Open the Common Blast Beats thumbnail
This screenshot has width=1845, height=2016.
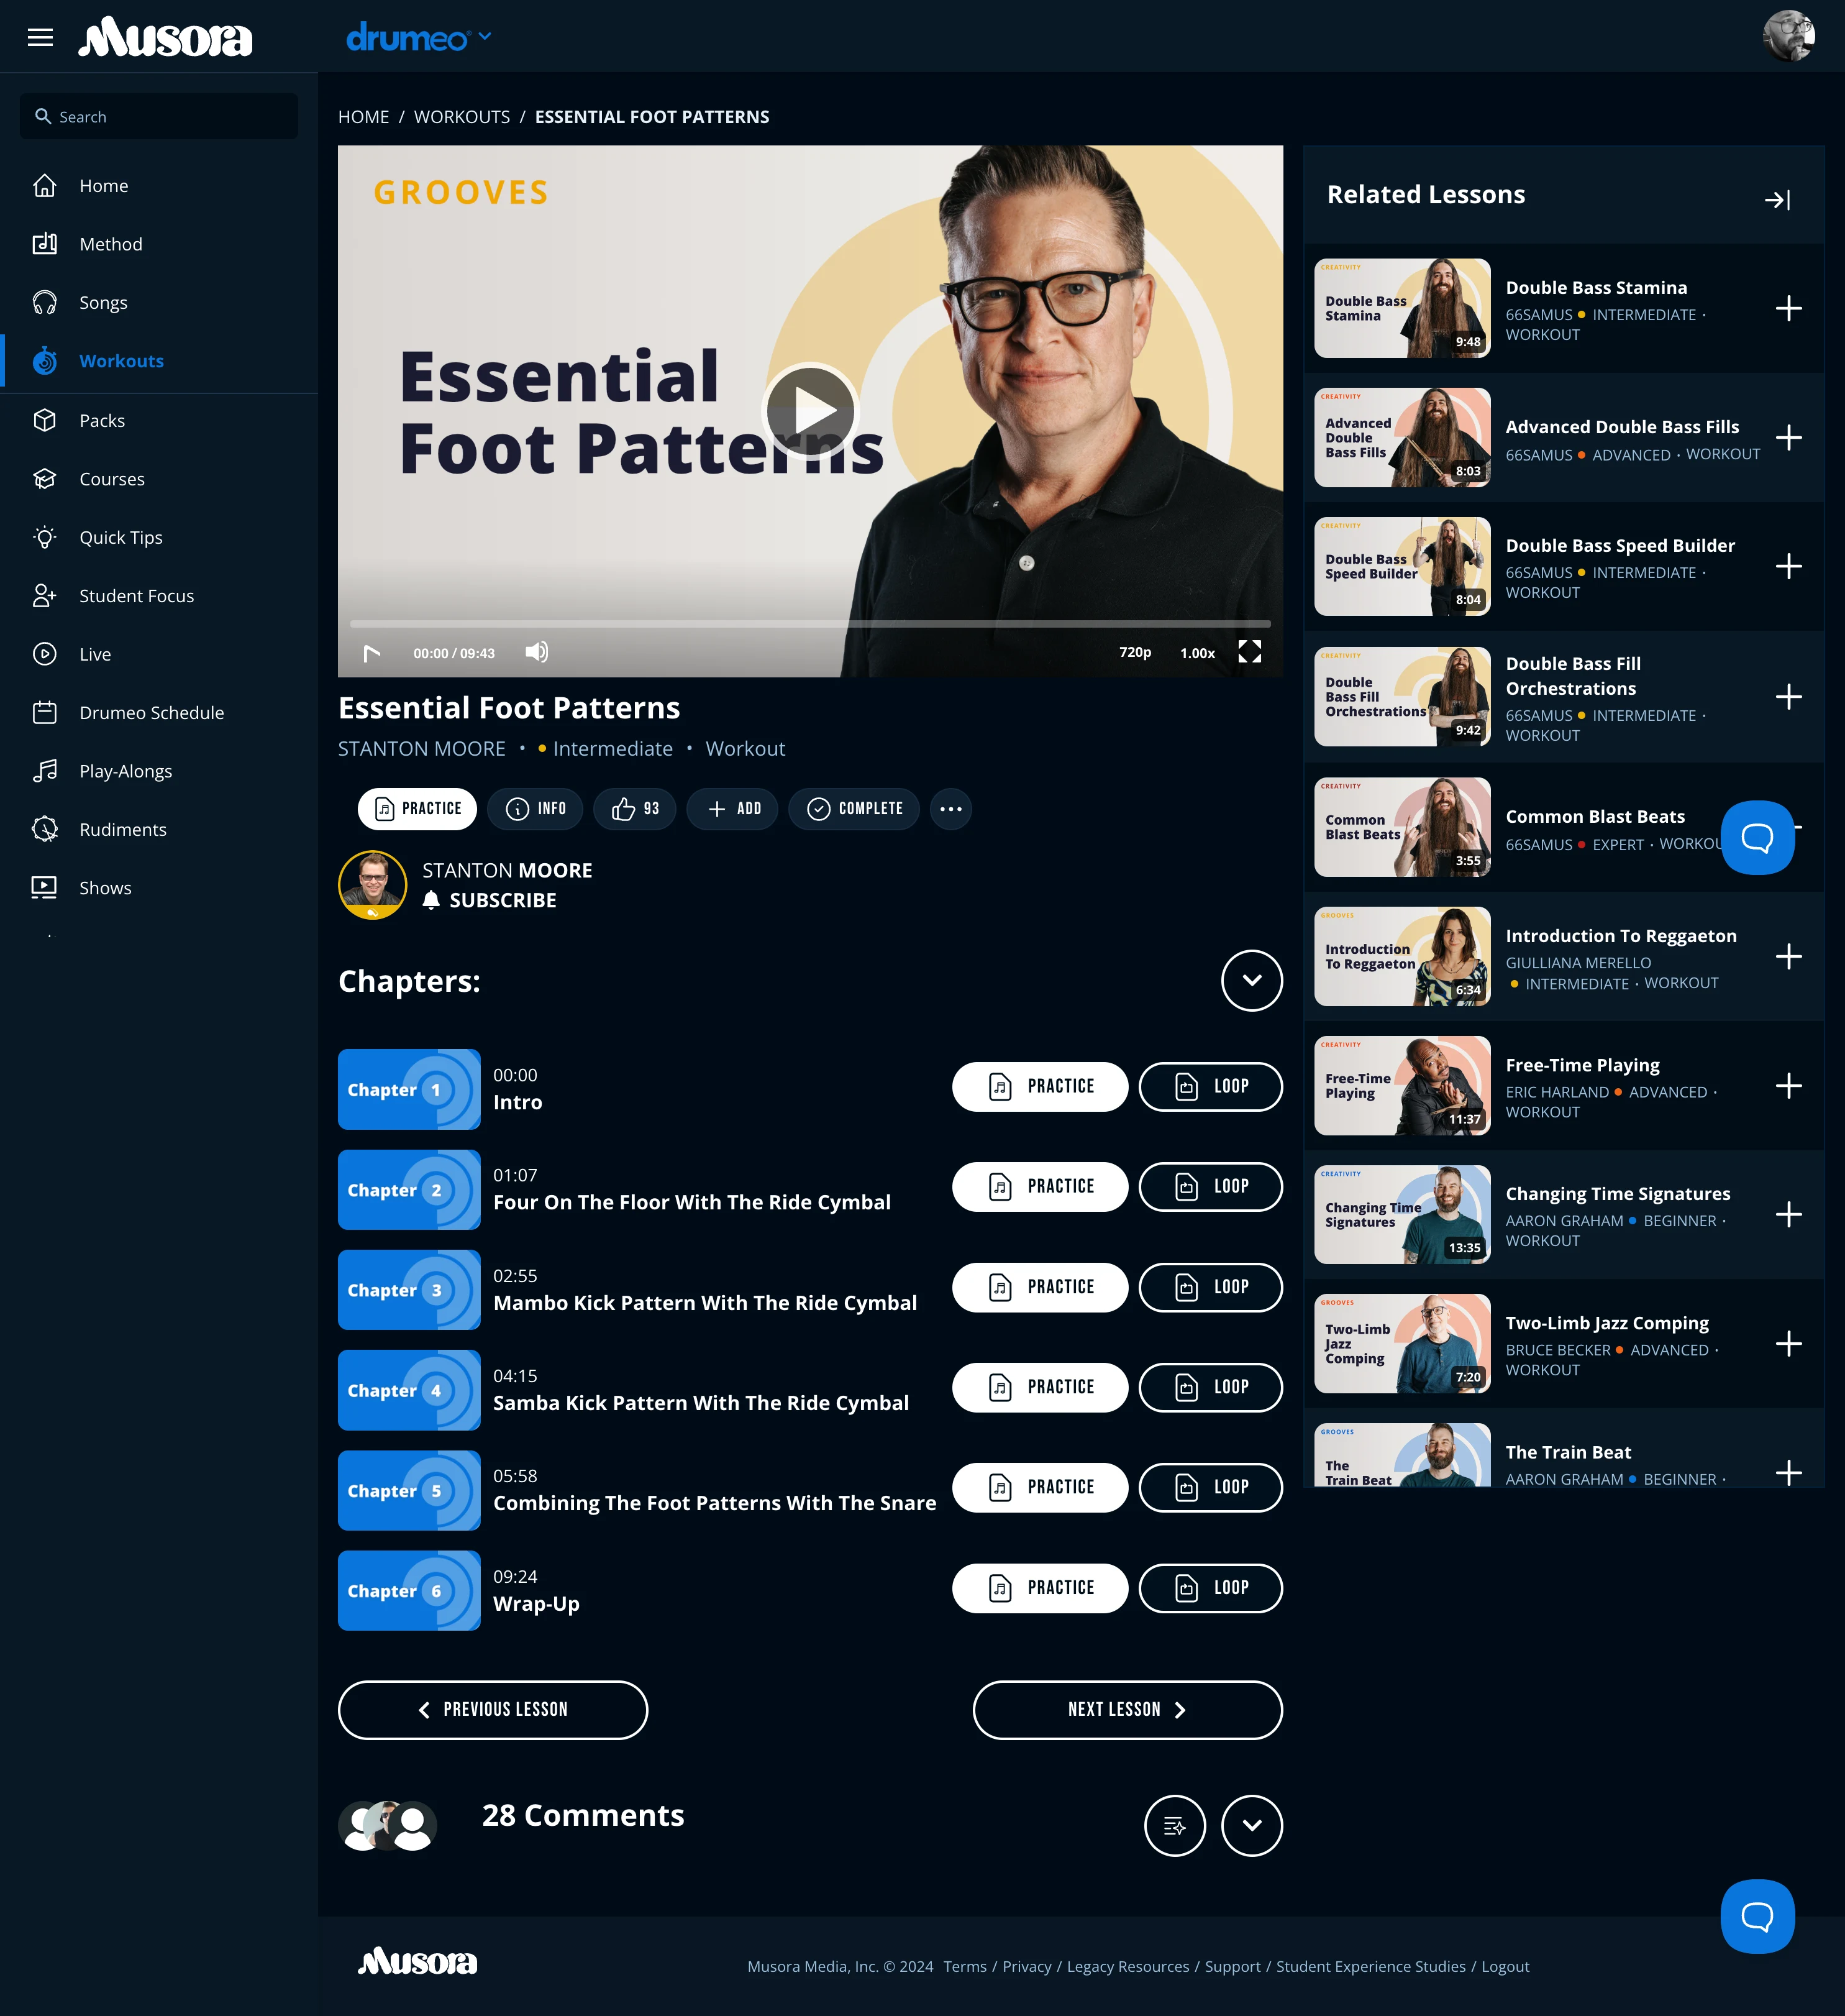pyautogui.click(x=1401, y=827)
